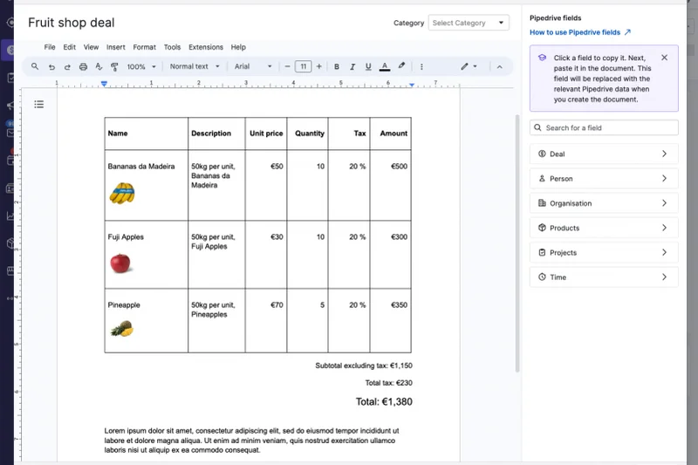Open the three-dot more options menu

coord(421,66)
